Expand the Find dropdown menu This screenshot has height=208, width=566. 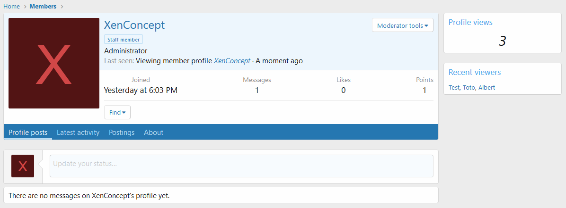click(x=117, y=112)
